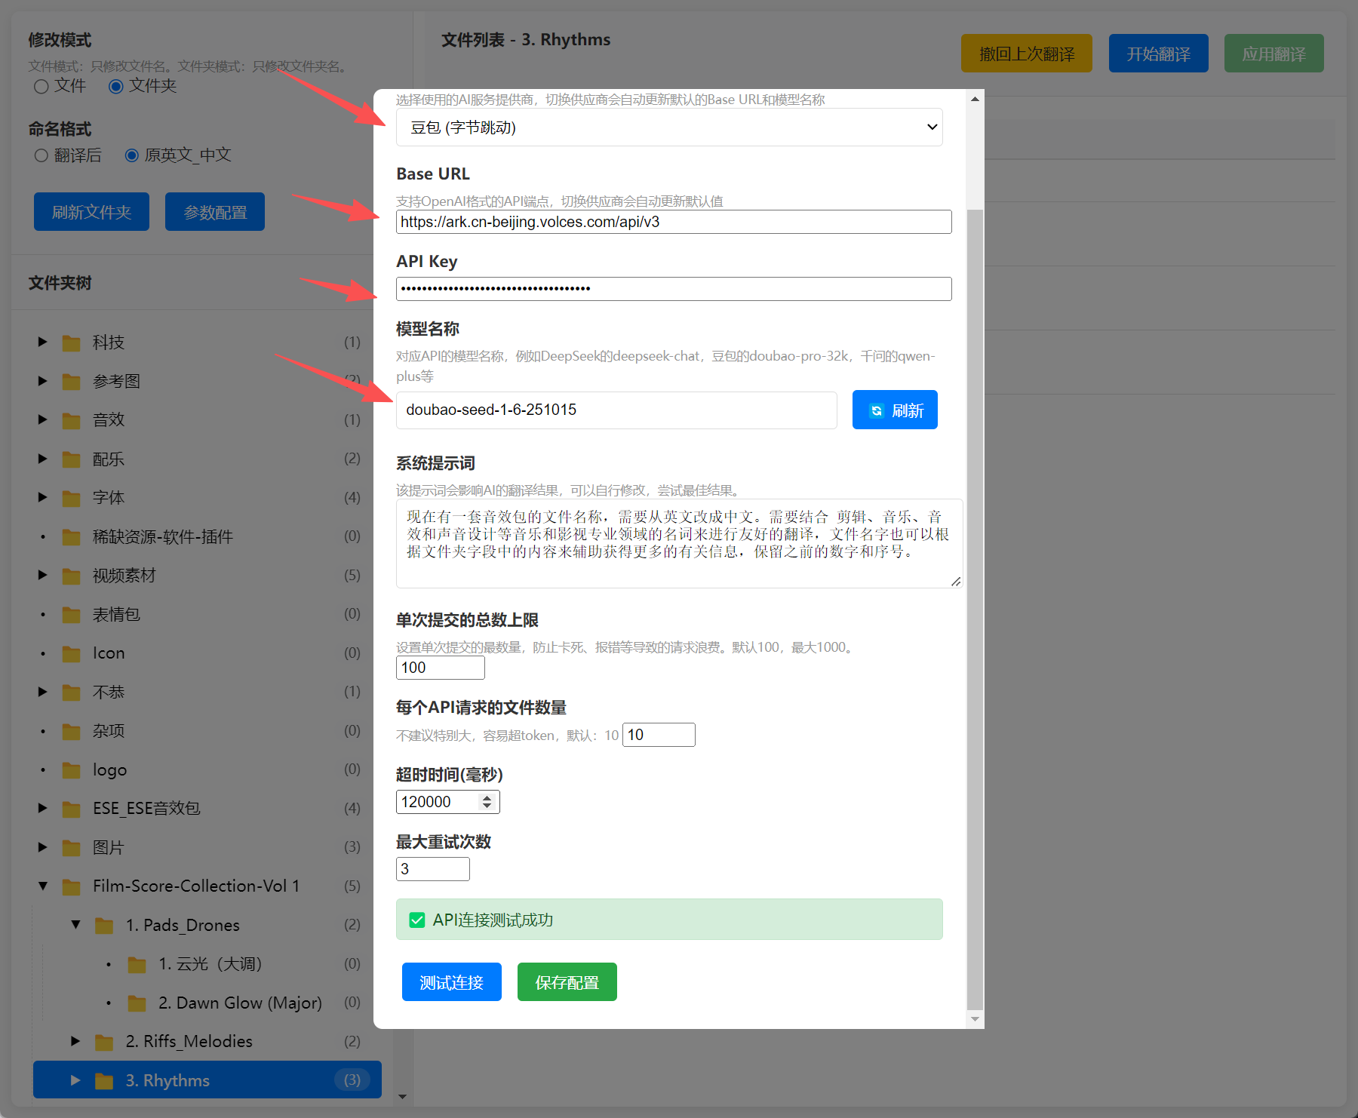Click the 科技 folder icon
Screen dimensions: 1358x1118
pyautogui.click(x=72, y=343)
